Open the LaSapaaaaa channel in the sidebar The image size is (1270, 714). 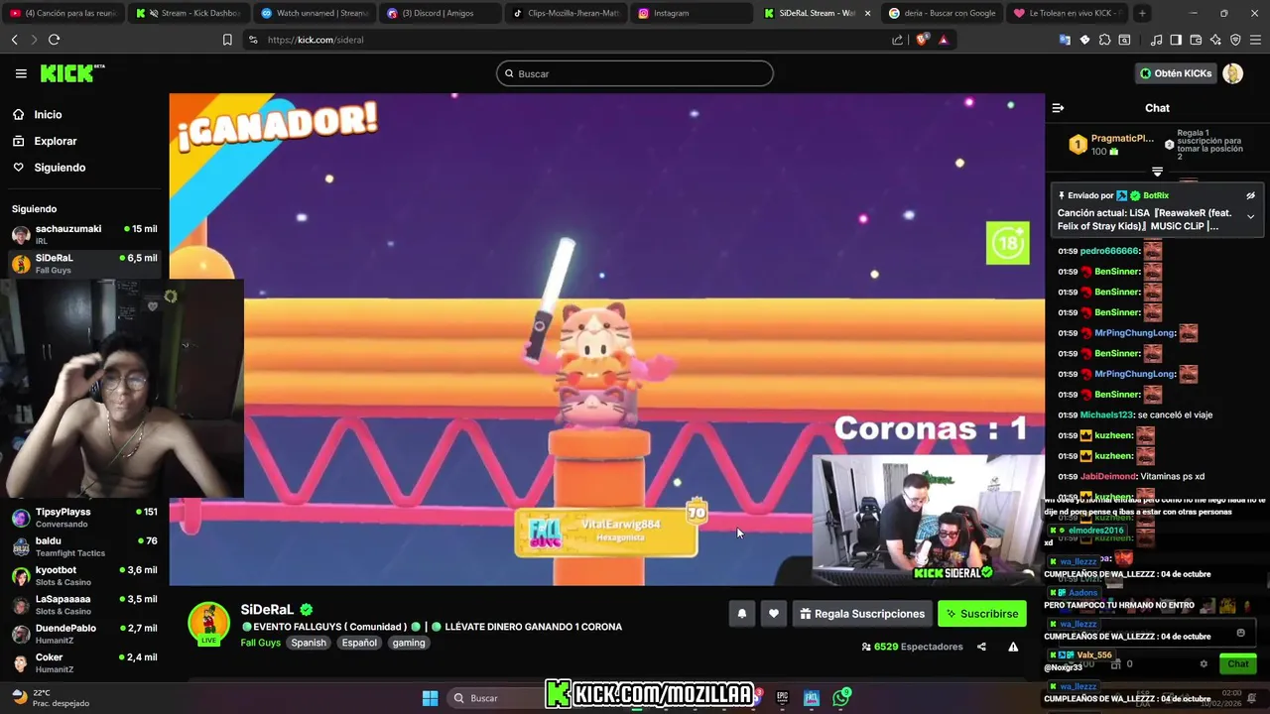[x=84, y=605]
